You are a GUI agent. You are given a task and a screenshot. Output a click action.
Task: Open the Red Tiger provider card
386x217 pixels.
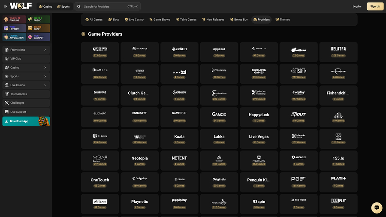point(299,204)
